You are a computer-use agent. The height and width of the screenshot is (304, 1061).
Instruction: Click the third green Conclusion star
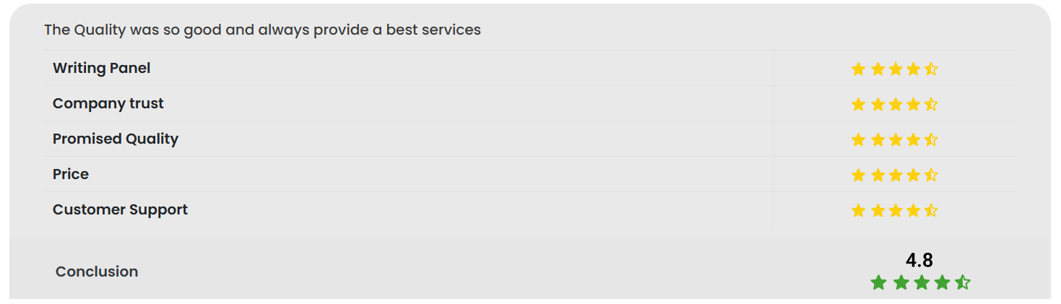tap(921, 282)
